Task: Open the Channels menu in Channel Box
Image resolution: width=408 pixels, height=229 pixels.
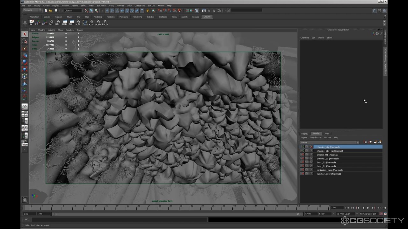Action: pos(304,38)
